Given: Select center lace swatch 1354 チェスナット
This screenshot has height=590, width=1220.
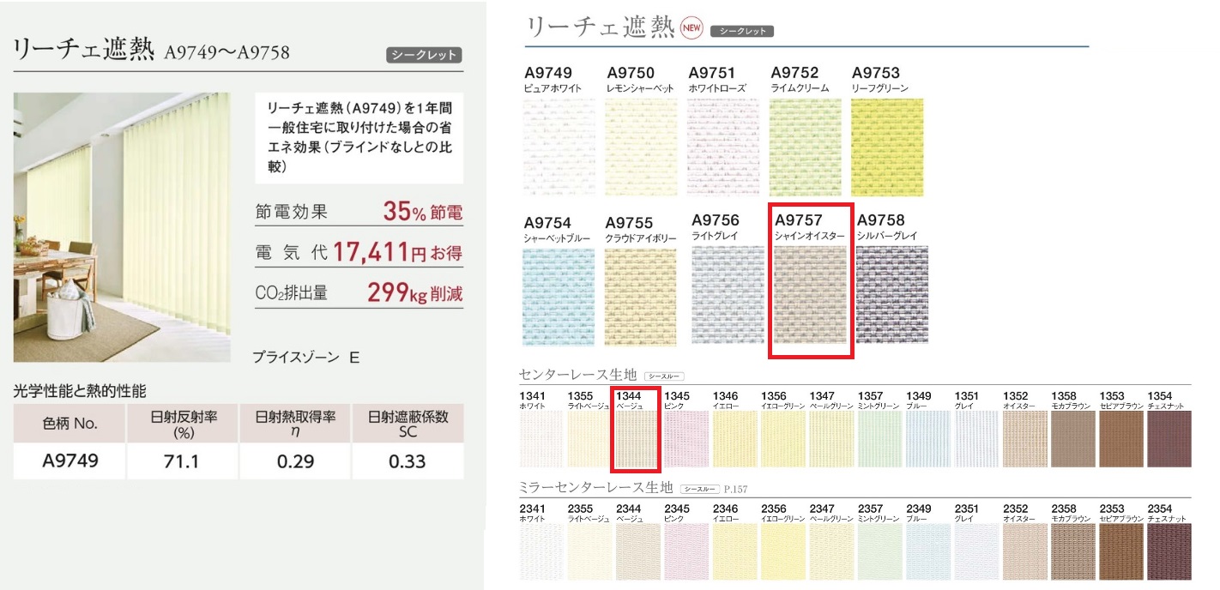Looking at the screenshot, I should (x=1169, y=438).
